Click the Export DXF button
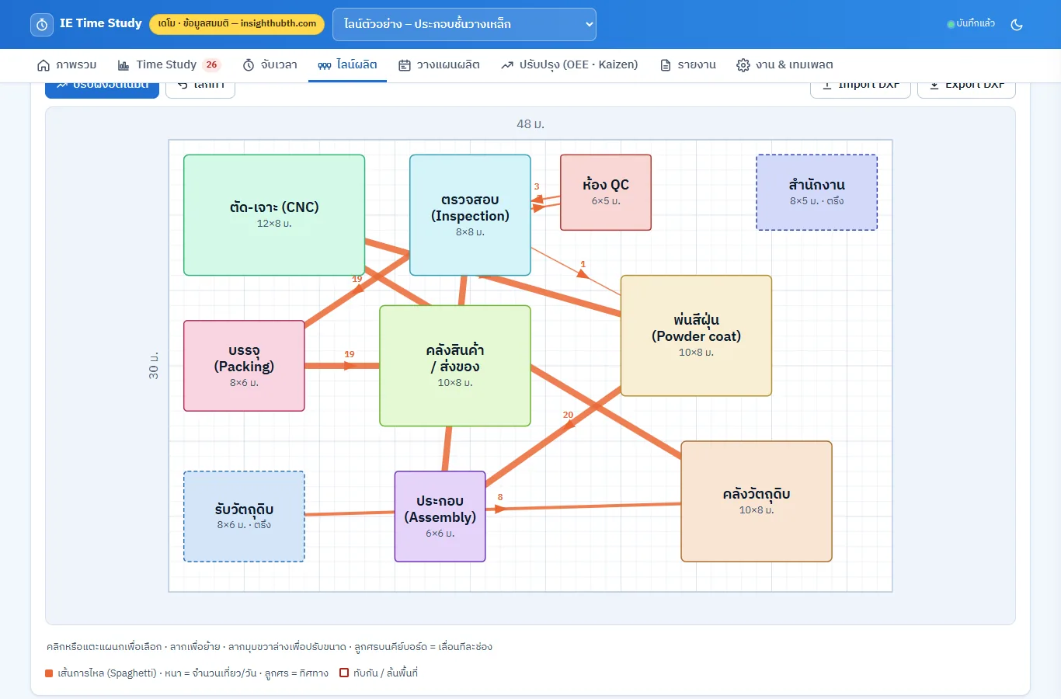This screenshot has height=699, width=1061. (966, 89)
